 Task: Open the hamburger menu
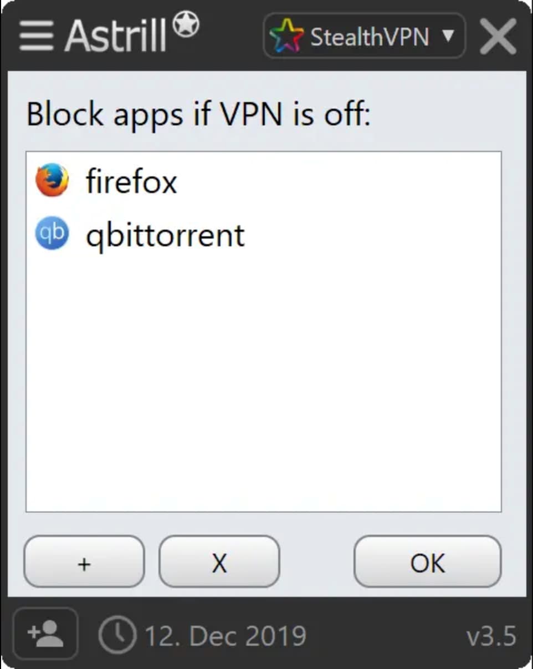(36, 36)
